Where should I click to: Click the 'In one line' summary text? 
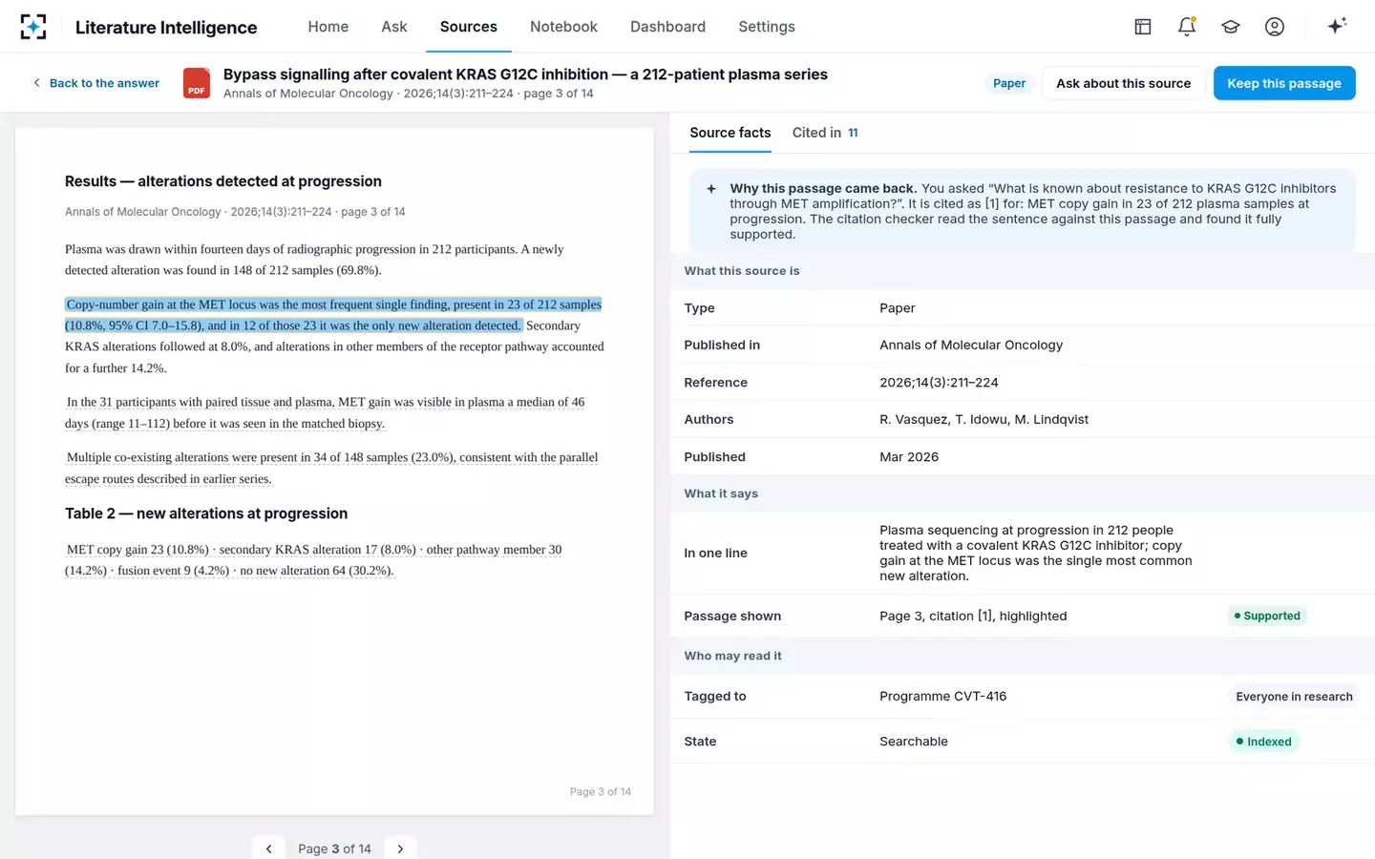click(x=1036, y=553)
